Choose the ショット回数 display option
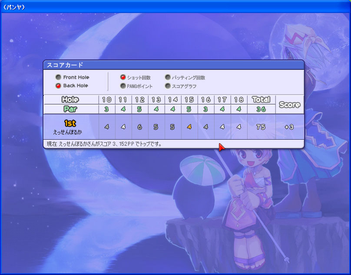 123,78
